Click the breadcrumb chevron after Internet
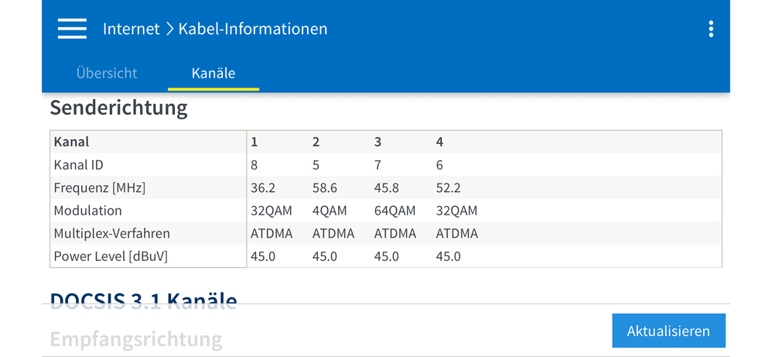Image resolution: width=772 pixels, height=357 pixels. tap(169, 29)
